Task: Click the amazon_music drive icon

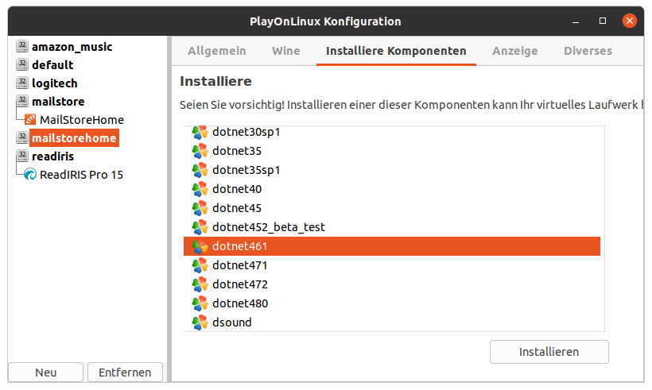Action: [x=22, y=47]
